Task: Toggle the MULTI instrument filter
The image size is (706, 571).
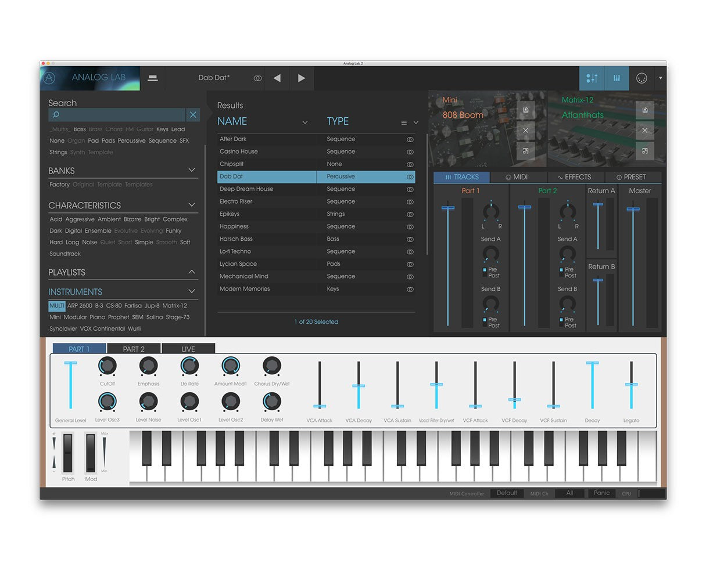Action: tap(57, 306)
